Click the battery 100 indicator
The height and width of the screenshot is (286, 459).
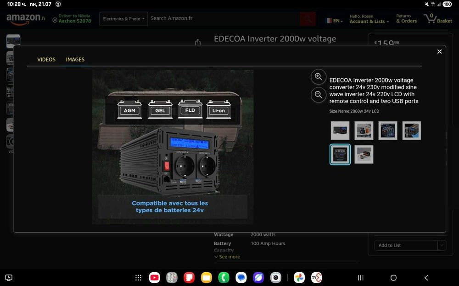click(447, 4)
